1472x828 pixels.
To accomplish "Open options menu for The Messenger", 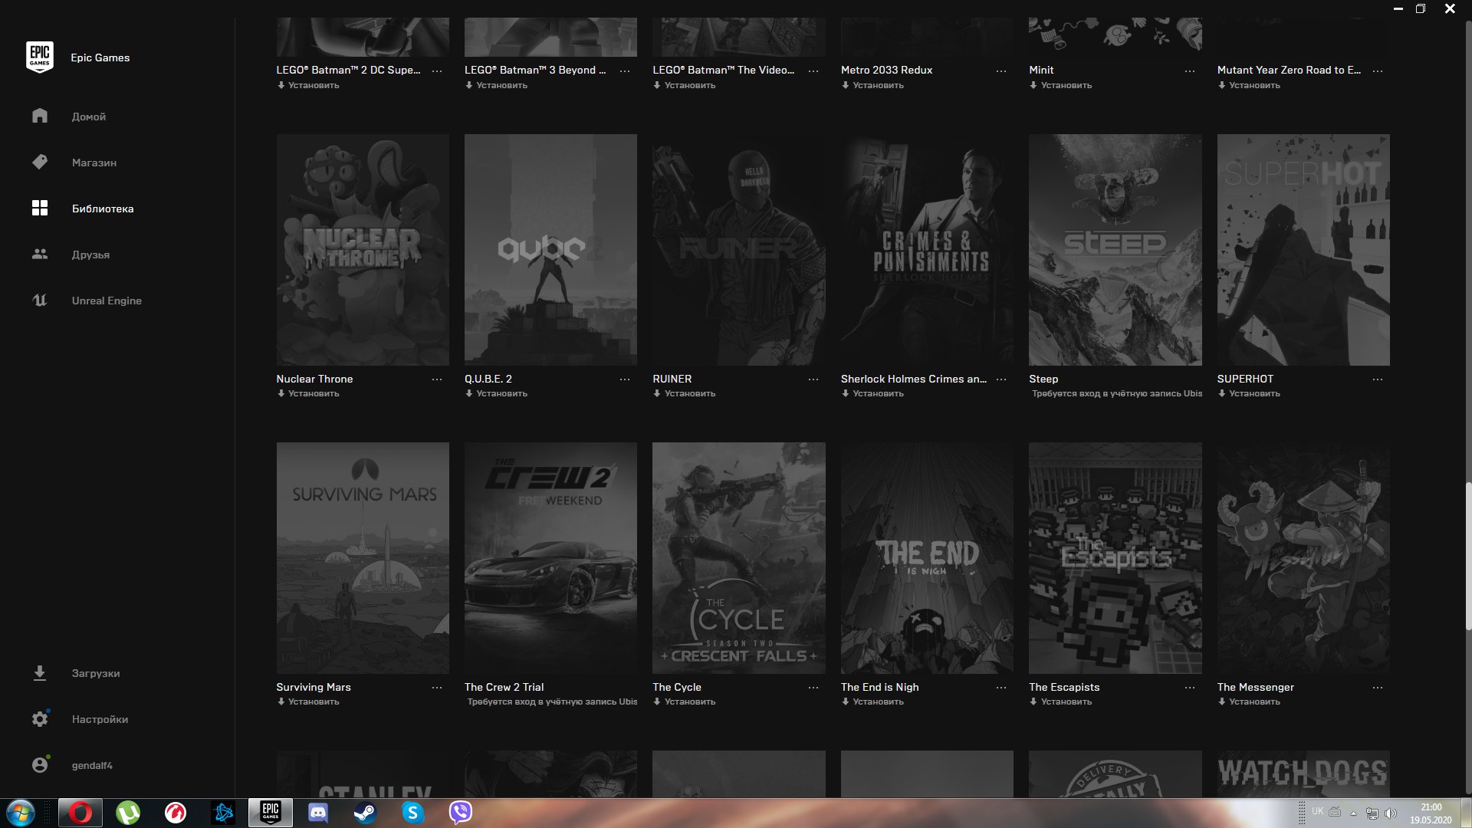I will [1378, 688].
